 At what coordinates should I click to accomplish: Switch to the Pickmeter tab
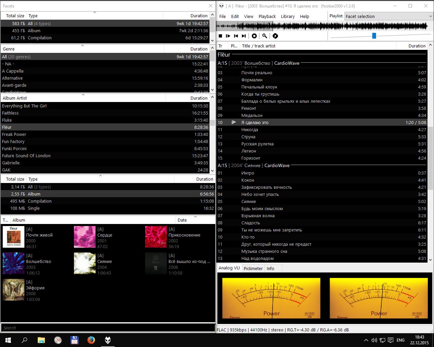click(x=253, y=268)
